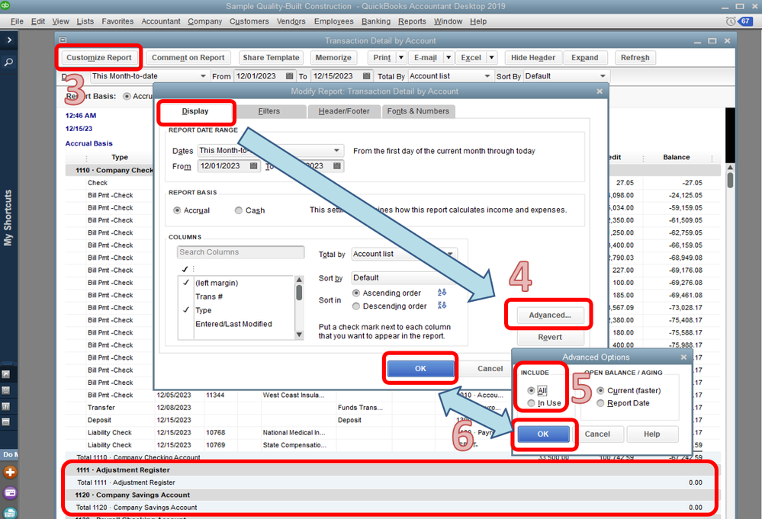Close the Advanced Options dialog

click(x=683, y=357)
